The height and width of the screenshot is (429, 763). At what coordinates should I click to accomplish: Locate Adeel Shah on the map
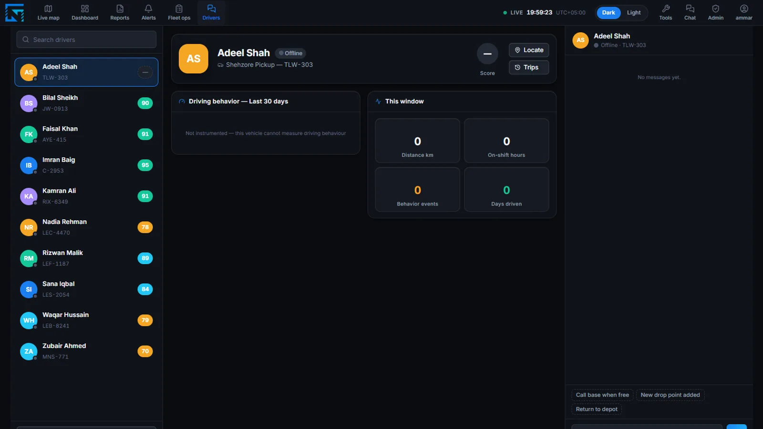pos(528,50)
